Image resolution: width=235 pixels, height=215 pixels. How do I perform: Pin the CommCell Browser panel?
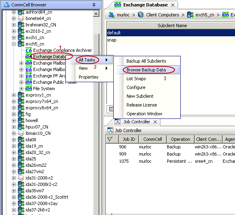click(x=94, y=5)
